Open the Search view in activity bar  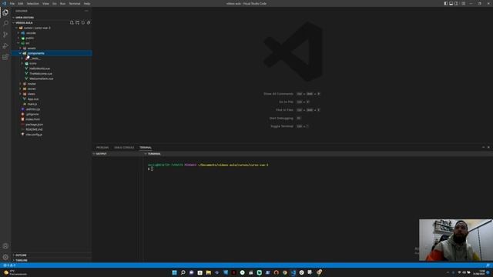coord(5,24)
